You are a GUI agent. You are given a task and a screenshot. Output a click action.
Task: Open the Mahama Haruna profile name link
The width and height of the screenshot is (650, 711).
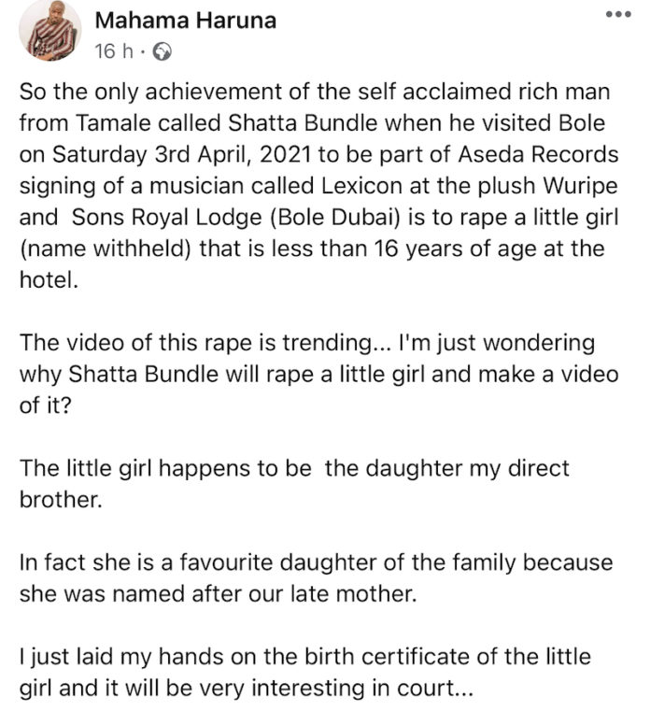tap(186, 21)
